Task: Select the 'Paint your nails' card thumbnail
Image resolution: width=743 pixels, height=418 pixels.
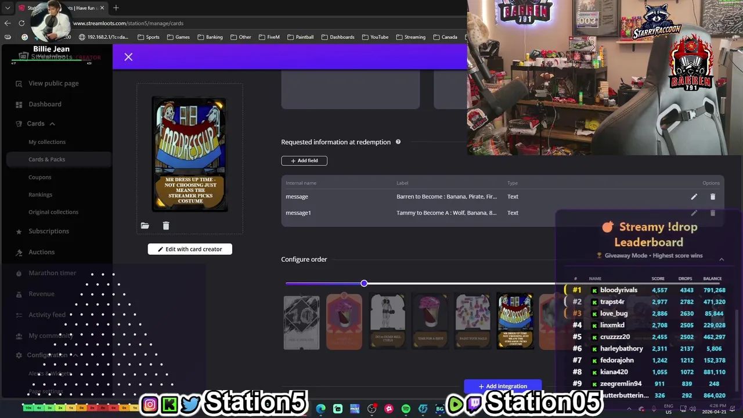Action: coord(473,322)
